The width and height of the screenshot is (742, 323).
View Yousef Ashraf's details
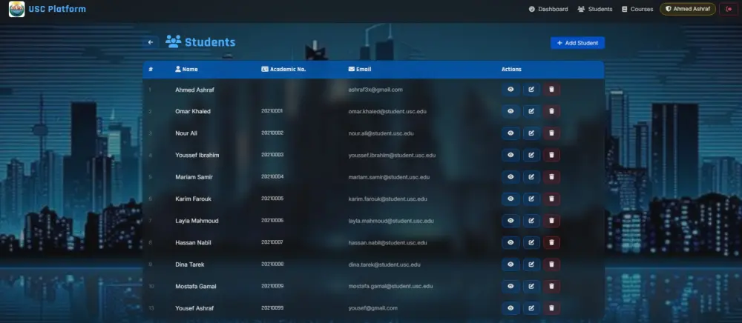tap(510, 308)
